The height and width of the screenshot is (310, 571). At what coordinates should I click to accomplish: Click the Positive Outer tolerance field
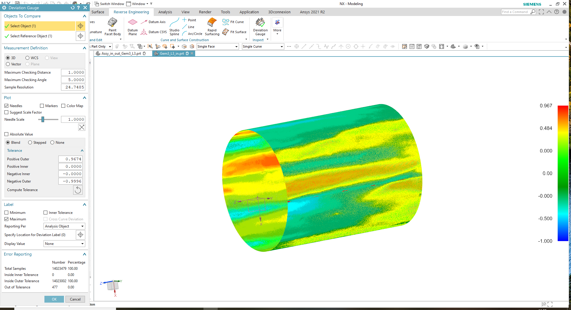point(70,159)
